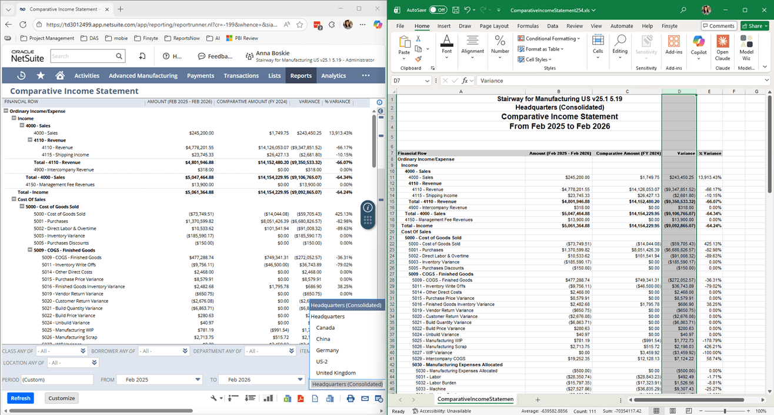Open Add-ins in Excel ribbon
774x415 pixels.
click(673, 46)
